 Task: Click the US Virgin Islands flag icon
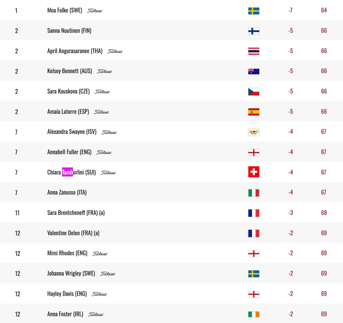(254, 132)
